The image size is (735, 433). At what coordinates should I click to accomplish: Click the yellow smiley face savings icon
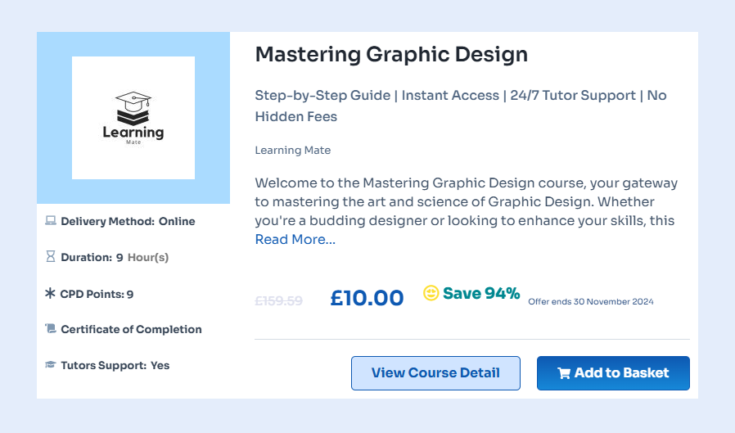(431, 293)
